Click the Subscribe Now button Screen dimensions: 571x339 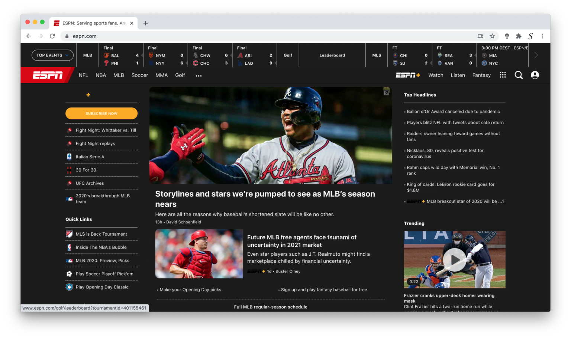tap(101, 113)
